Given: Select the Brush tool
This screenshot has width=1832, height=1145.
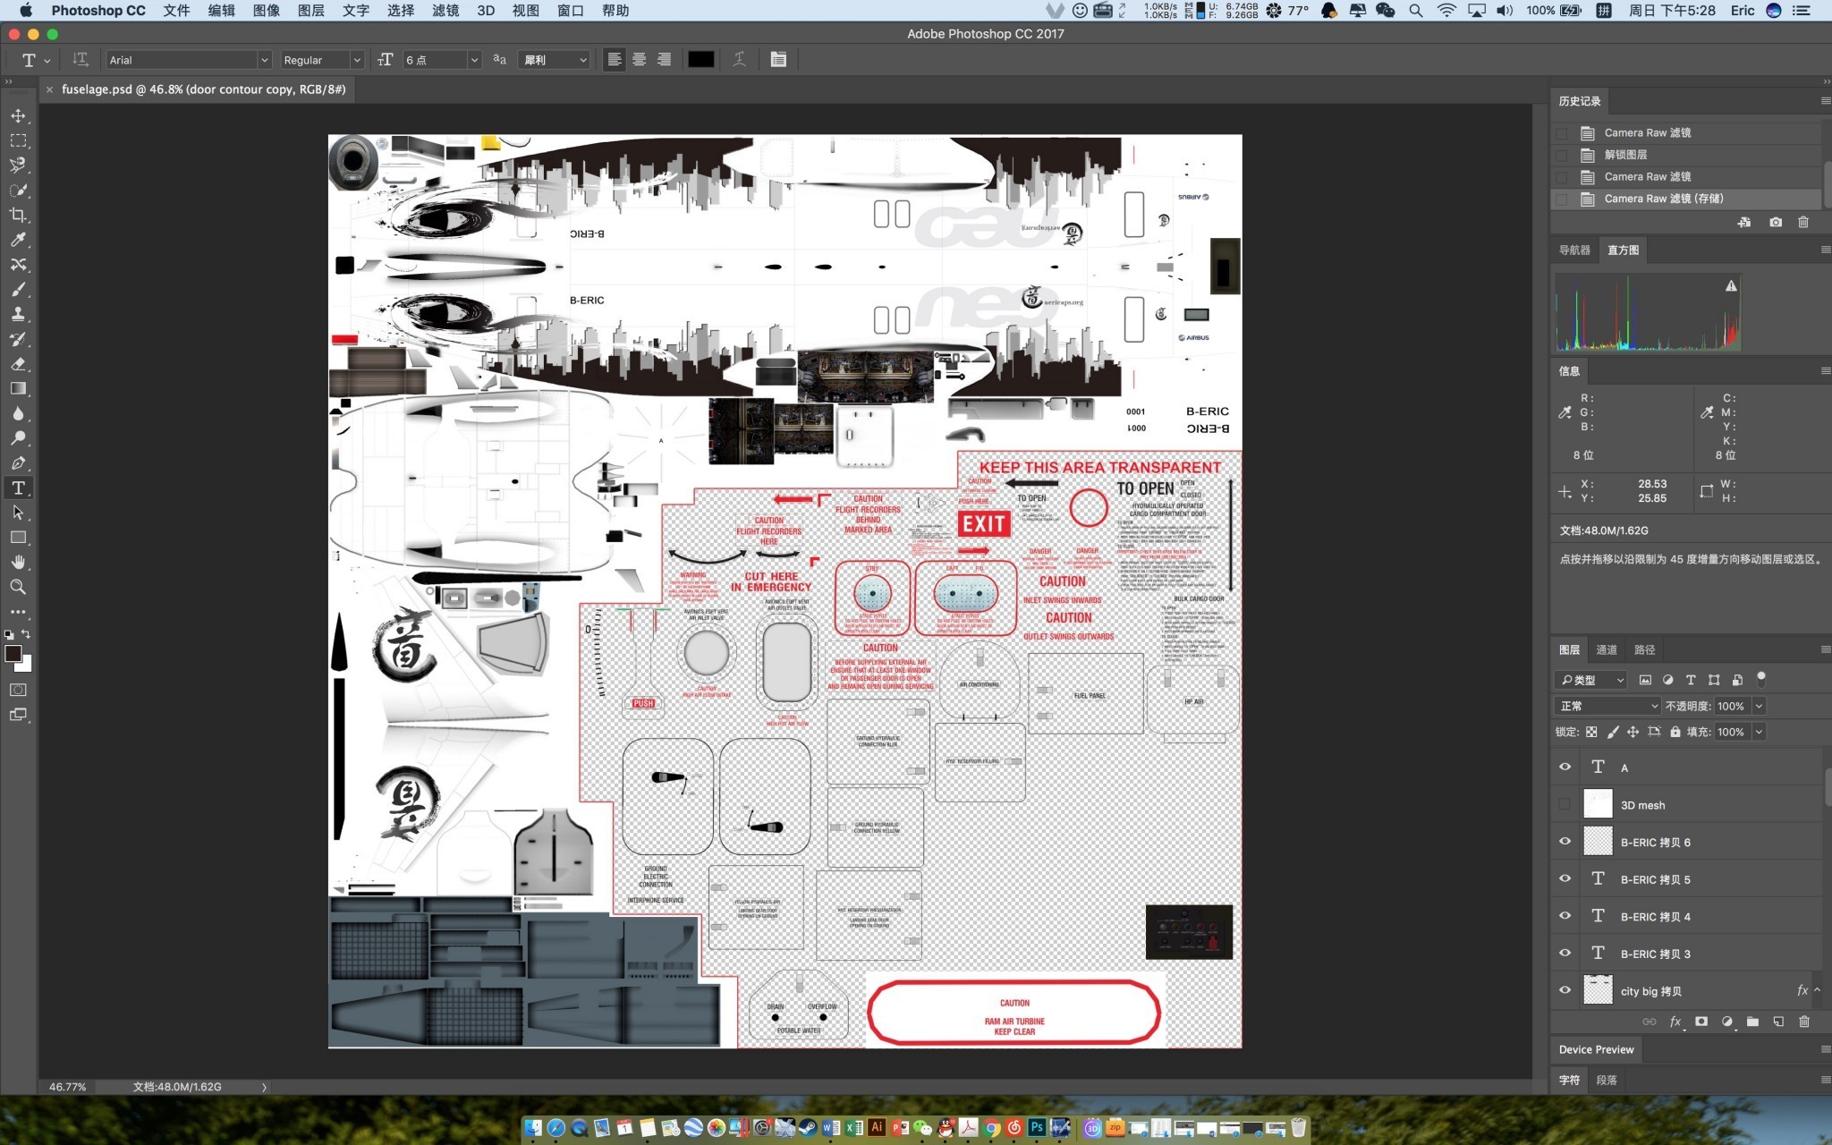Looking at the screenshot, I should coord(18,290).
